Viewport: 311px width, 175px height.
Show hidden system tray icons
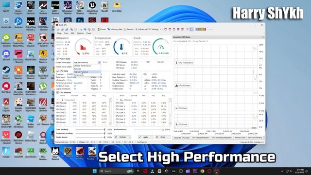tap(282, 171)
